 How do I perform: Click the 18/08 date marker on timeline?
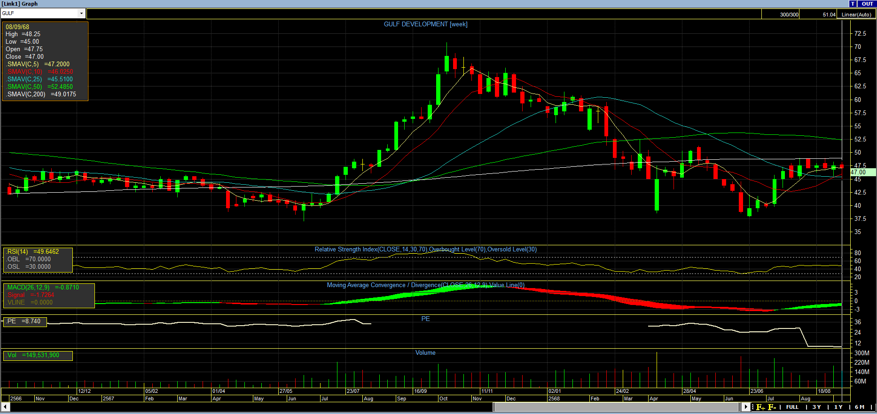pos(824,391)
